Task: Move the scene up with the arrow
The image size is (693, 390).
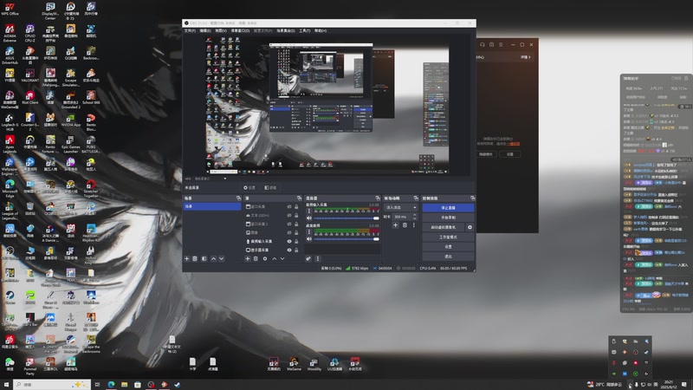Action: (213, 258)
